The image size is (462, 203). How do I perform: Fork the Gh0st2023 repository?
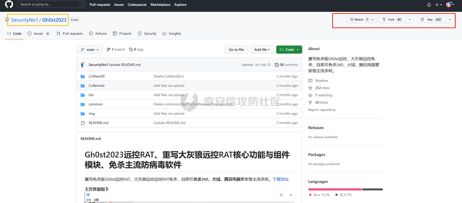point(392,19)
